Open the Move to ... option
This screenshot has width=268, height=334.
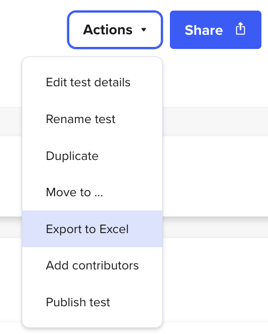(x=92, y=192)
